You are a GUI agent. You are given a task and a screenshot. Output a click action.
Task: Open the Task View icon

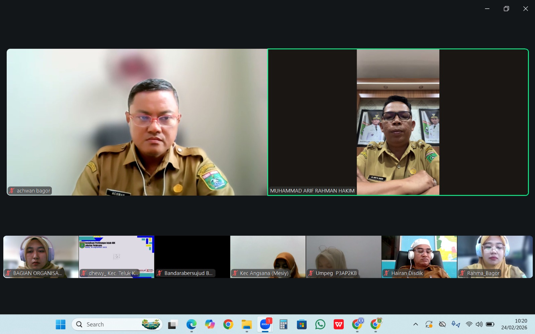(x=173, y=324)
